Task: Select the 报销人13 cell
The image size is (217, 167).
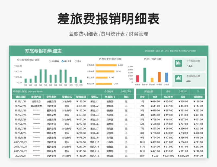Action: [94, 156]
